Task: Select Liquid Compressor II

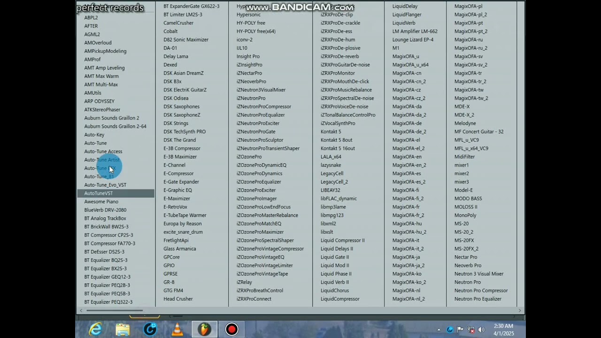Action: tap(342, 240)
